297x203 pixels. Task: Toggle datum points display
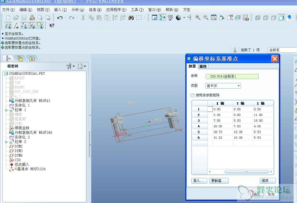point(24,25)
